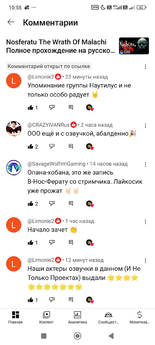The image size is (155, 345).
Task: Remove creator heart on Начало зачет comment
Action: [90, 243]
